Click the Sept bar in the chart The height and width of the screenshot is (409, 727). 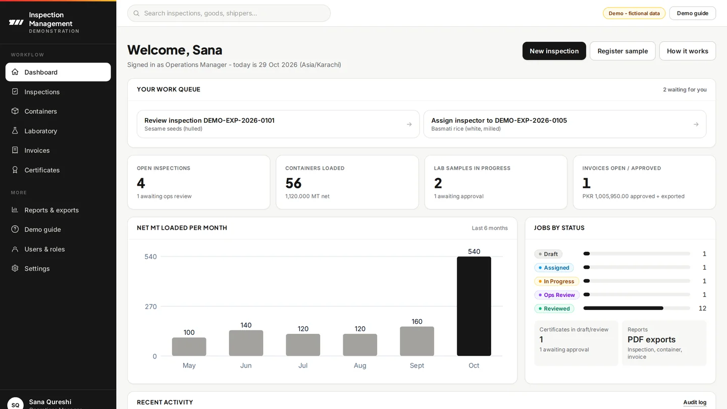click(417, 341)
